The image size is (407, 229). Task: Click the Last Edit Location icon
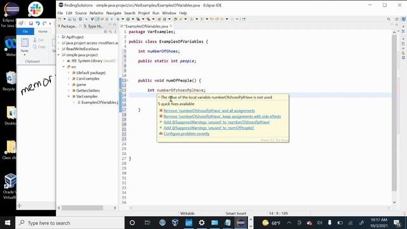tap(212, 19)
